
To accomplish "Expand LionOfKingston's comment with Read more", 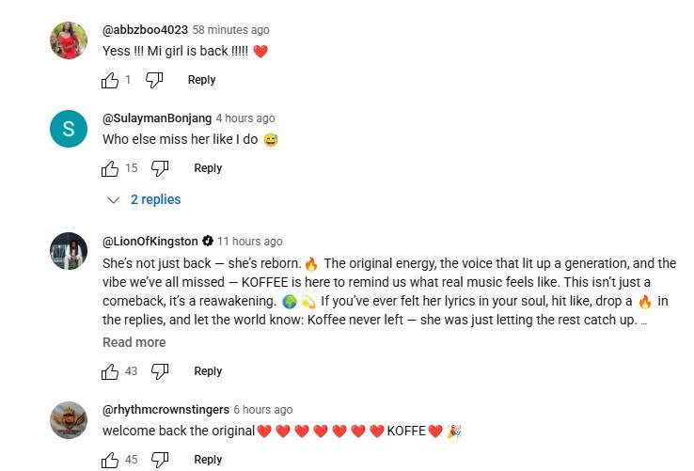I will pyautogui.click(x=134, y=342).
